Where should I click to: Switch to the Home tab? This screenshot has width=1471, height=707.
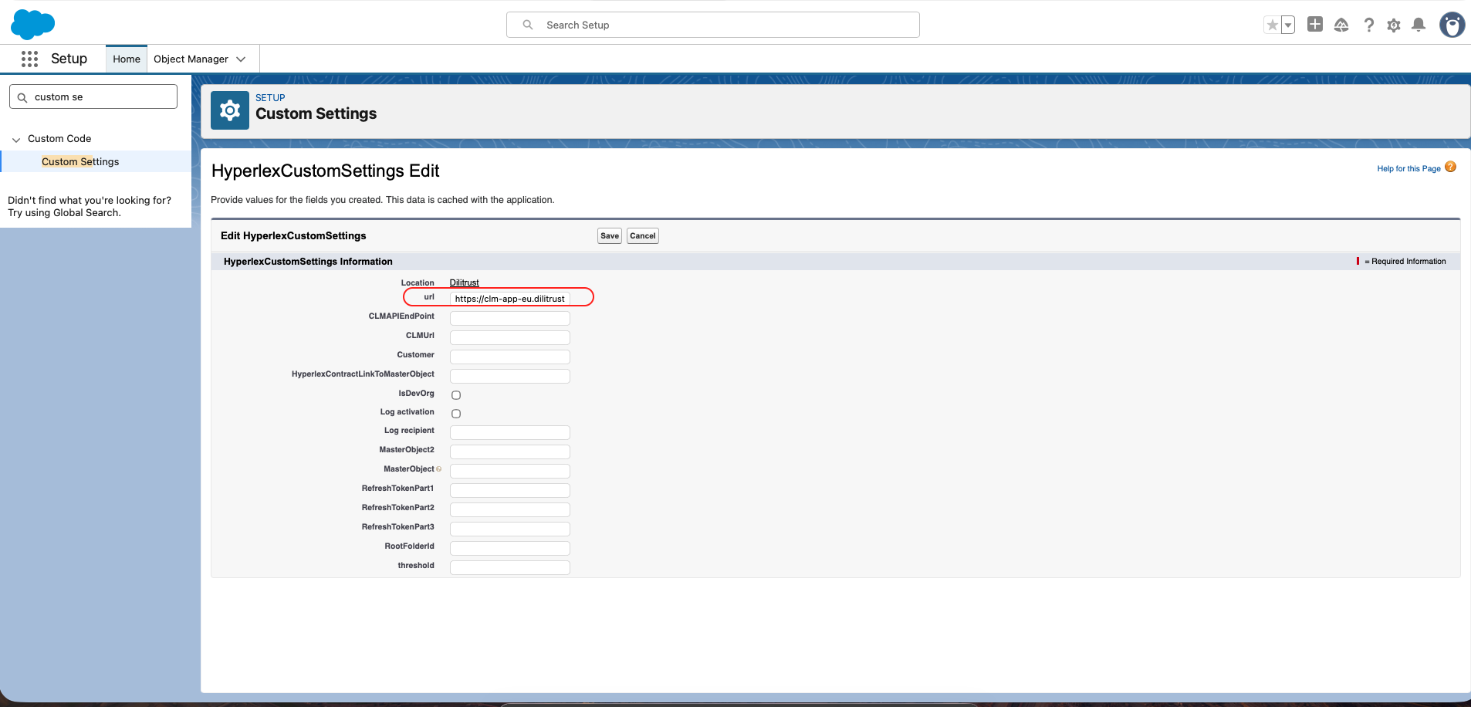coord(127,59)
